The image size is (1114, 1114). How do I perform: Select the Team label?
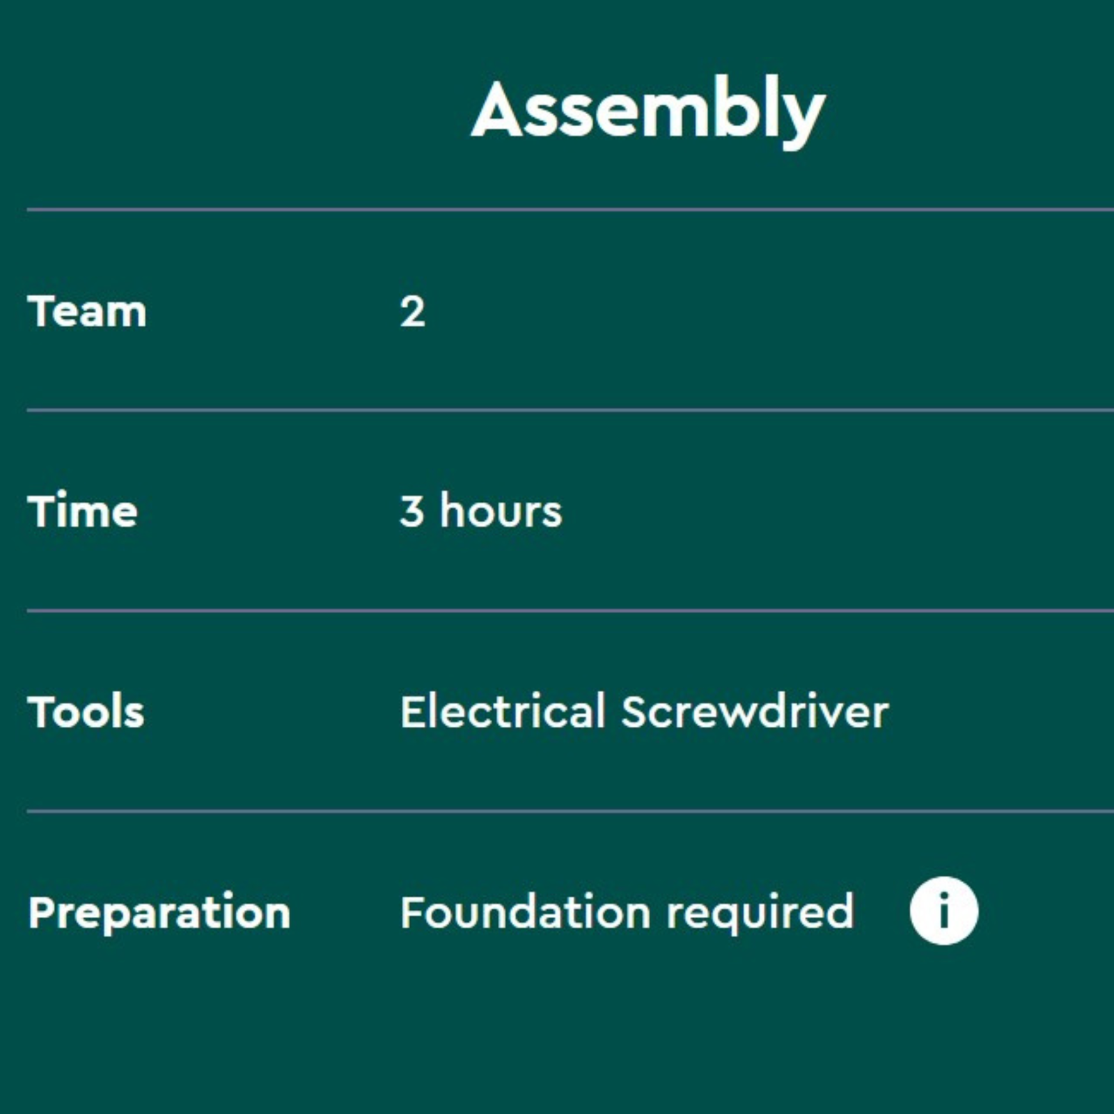coord(87,311)
